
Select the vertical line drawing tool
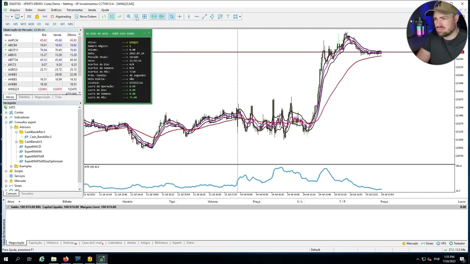[x=189, y=16]
